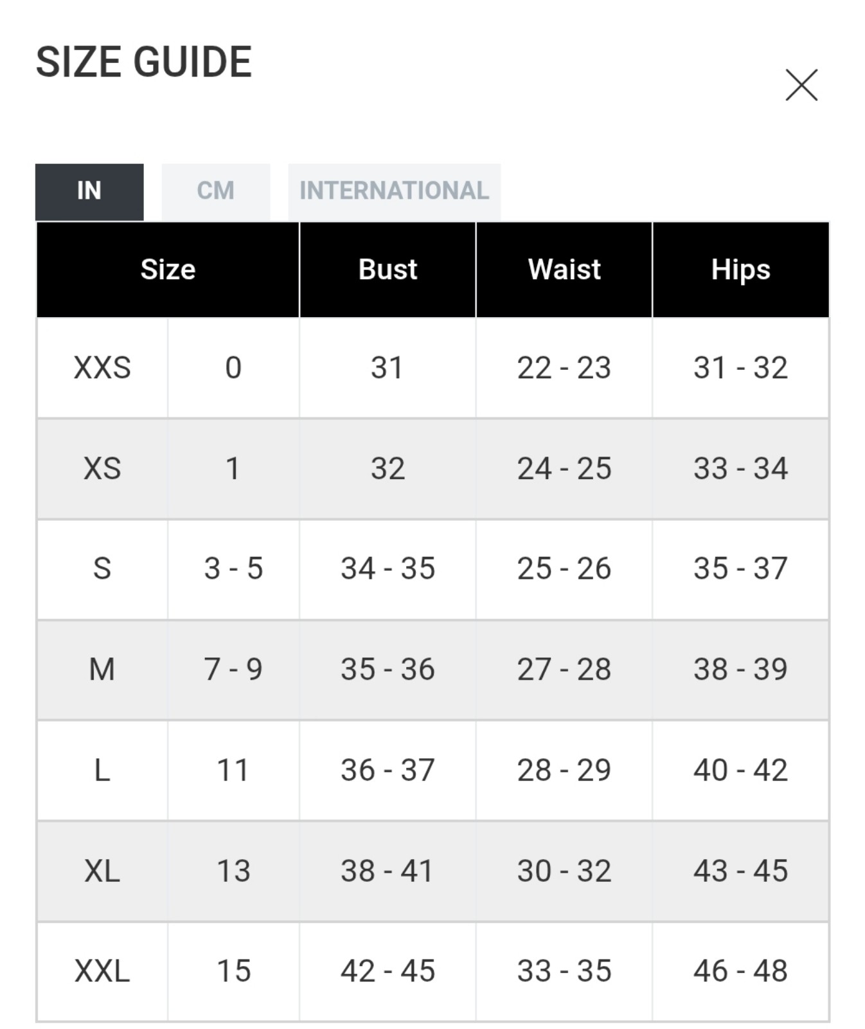The height and width of the screenshot is (1029, 865).
Task: Select the 40 - 42 hips value
Action: pos(741,770)
